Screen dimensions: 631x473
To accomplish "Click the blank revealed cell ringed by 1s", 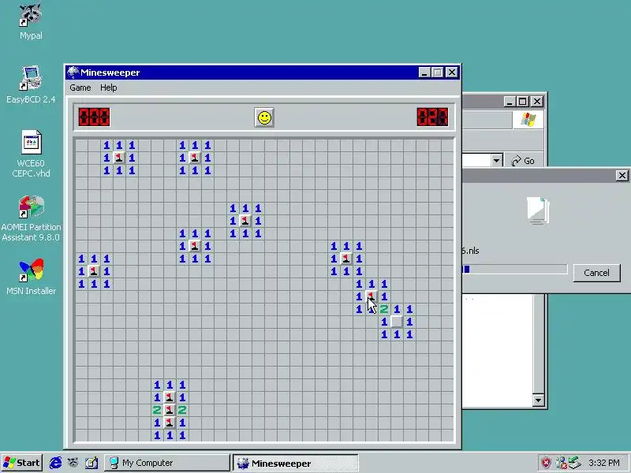I will point(397,322).
